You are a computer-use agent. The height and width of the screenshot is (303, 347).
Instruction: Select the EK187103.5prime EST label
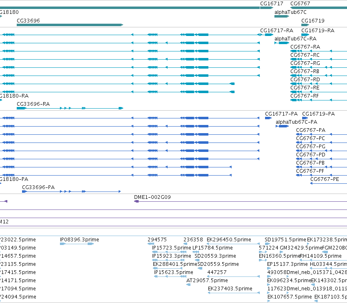(x=331, y=297)
